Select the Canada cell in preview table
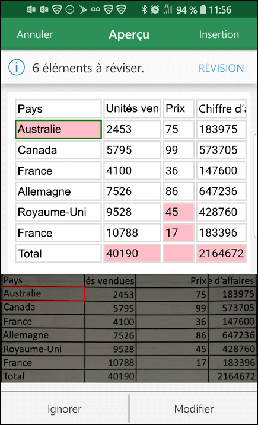Viewport: 258px width, 425px height. click(58, 150)
